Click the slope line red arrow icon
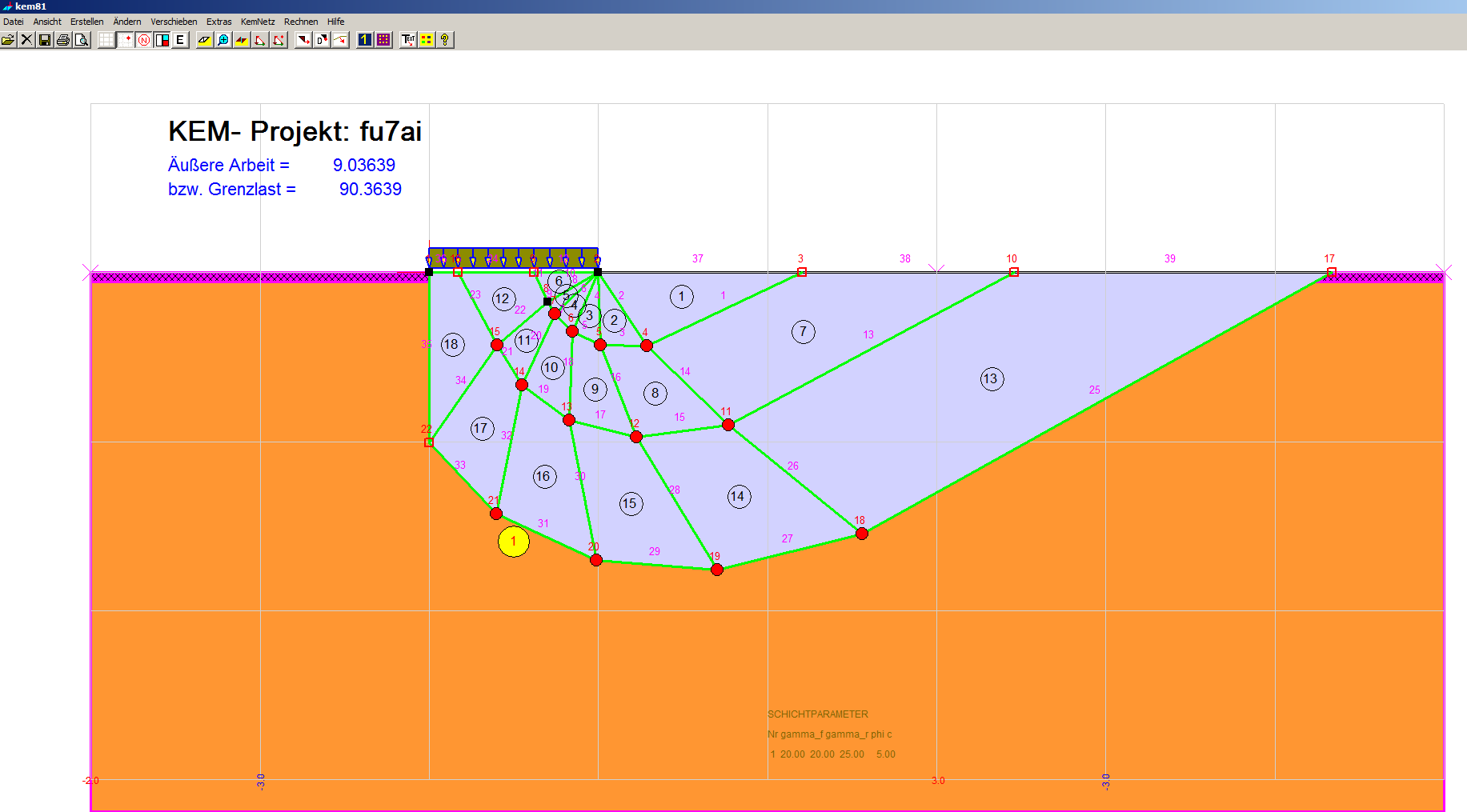 (x=340, y=39)
